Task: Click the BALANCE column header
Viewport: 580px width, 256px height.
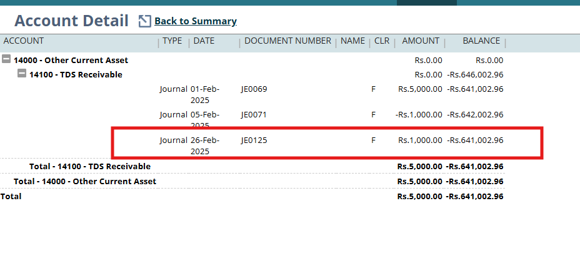Action: point(481,41)
